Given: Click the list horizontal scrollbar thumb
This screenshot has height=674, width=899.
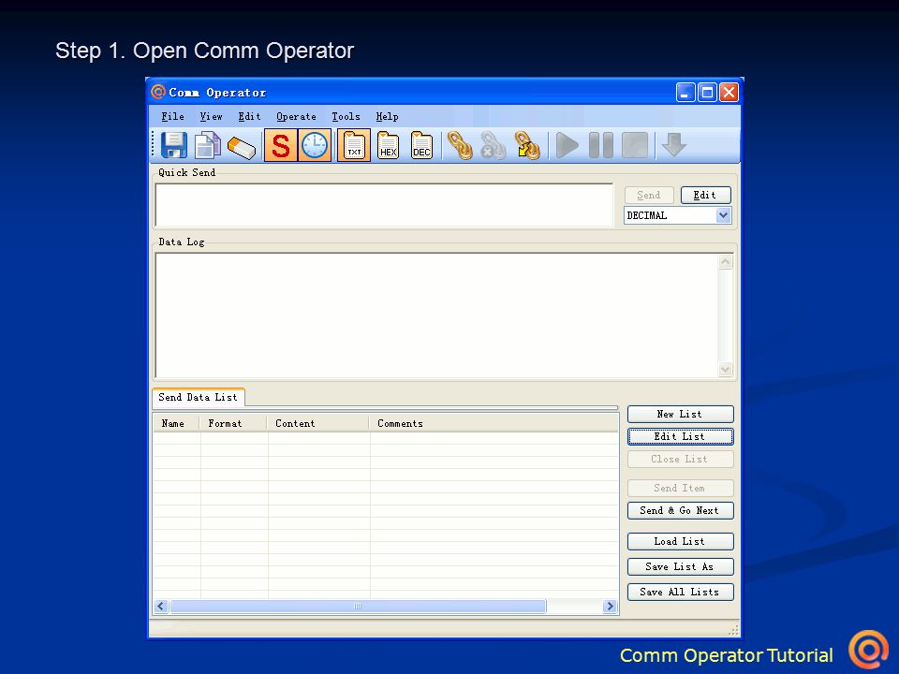Looking at the screenshot, I should (358, 607).
